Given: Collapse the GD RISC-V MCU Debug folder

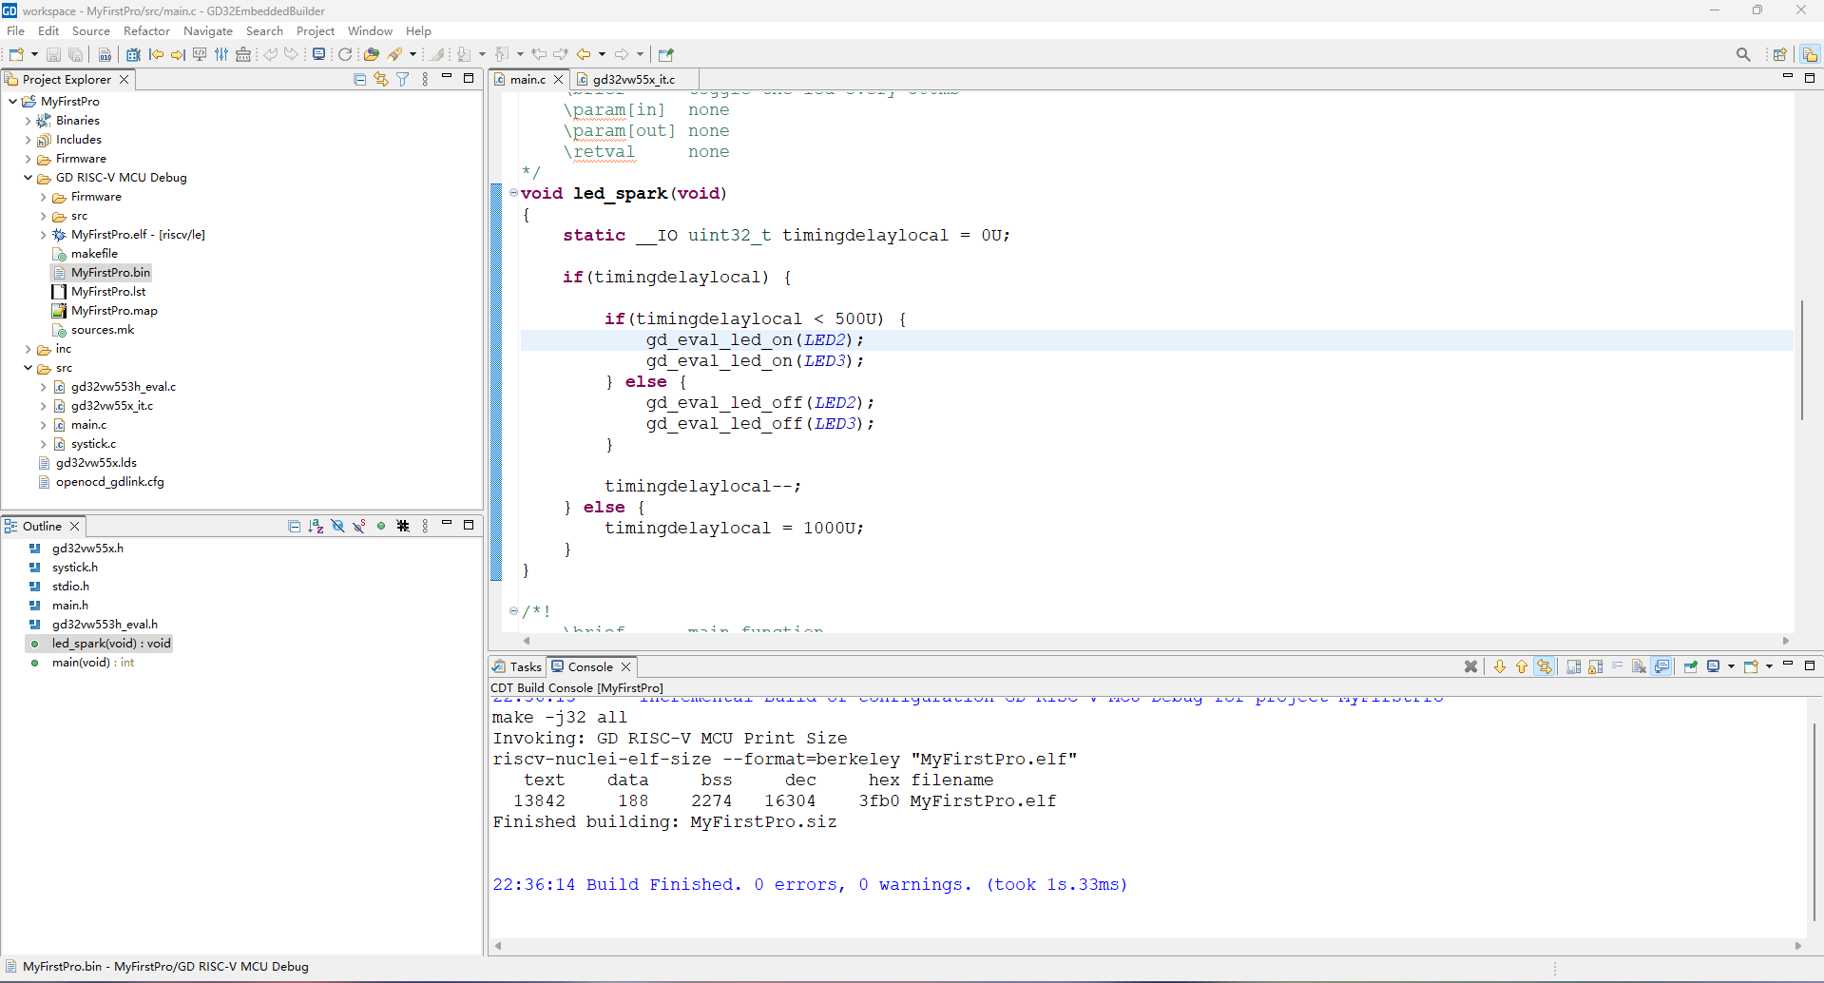Looking at the screenshot, I should 29,178.
